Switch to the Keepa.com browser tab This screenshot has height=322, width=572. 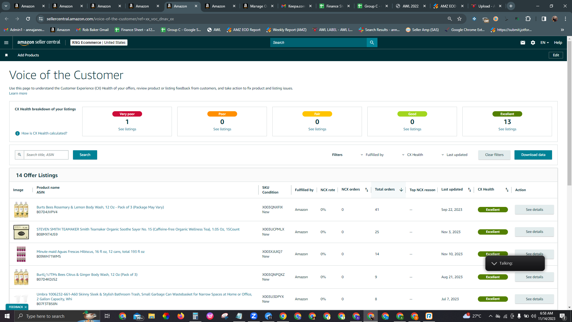click(x=296, y=6)
